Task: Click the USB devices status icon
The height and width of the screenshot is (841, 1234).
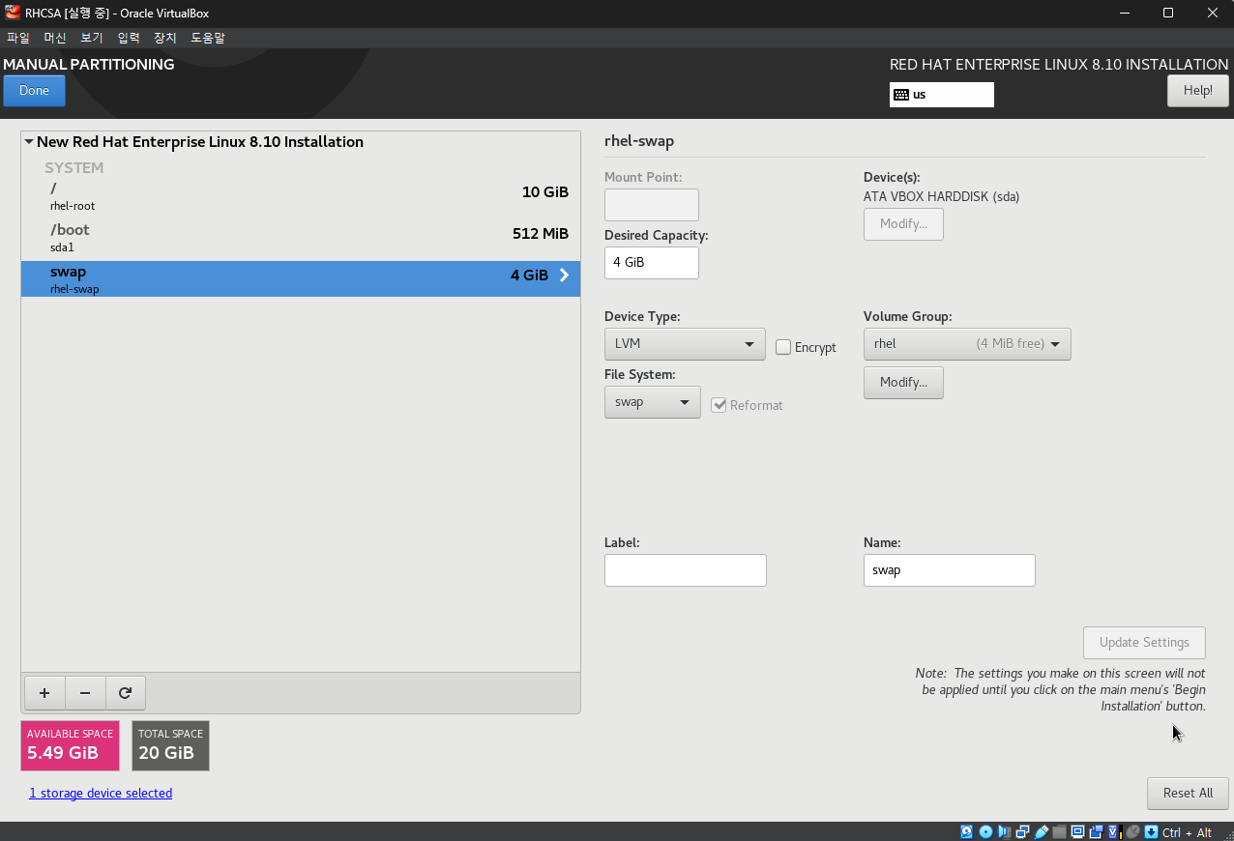Action: click(1042, 832)
